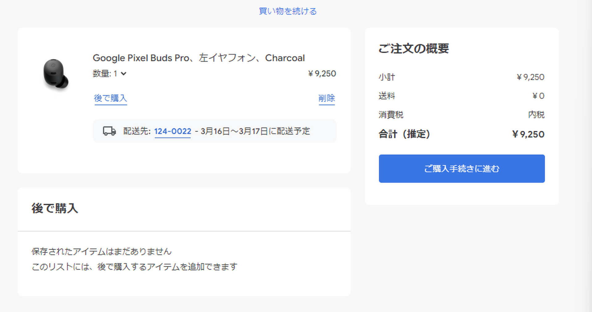Click the このリストには、後で購入する... description line
Image resolution: width=592 pixels, height=312 pixels.
(x=134, y=266)
